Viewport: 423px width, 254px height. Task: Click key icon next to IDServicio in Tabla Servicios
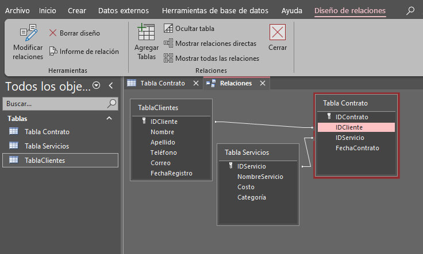[x=230, y=166]
